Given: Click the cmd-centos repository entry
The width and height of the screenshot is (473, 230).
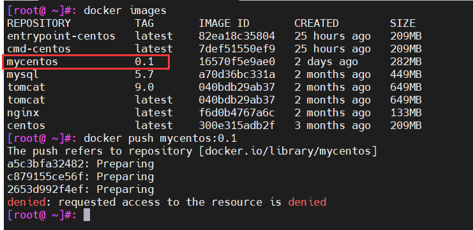Looking at the screenshot, I should click(39, 49).
